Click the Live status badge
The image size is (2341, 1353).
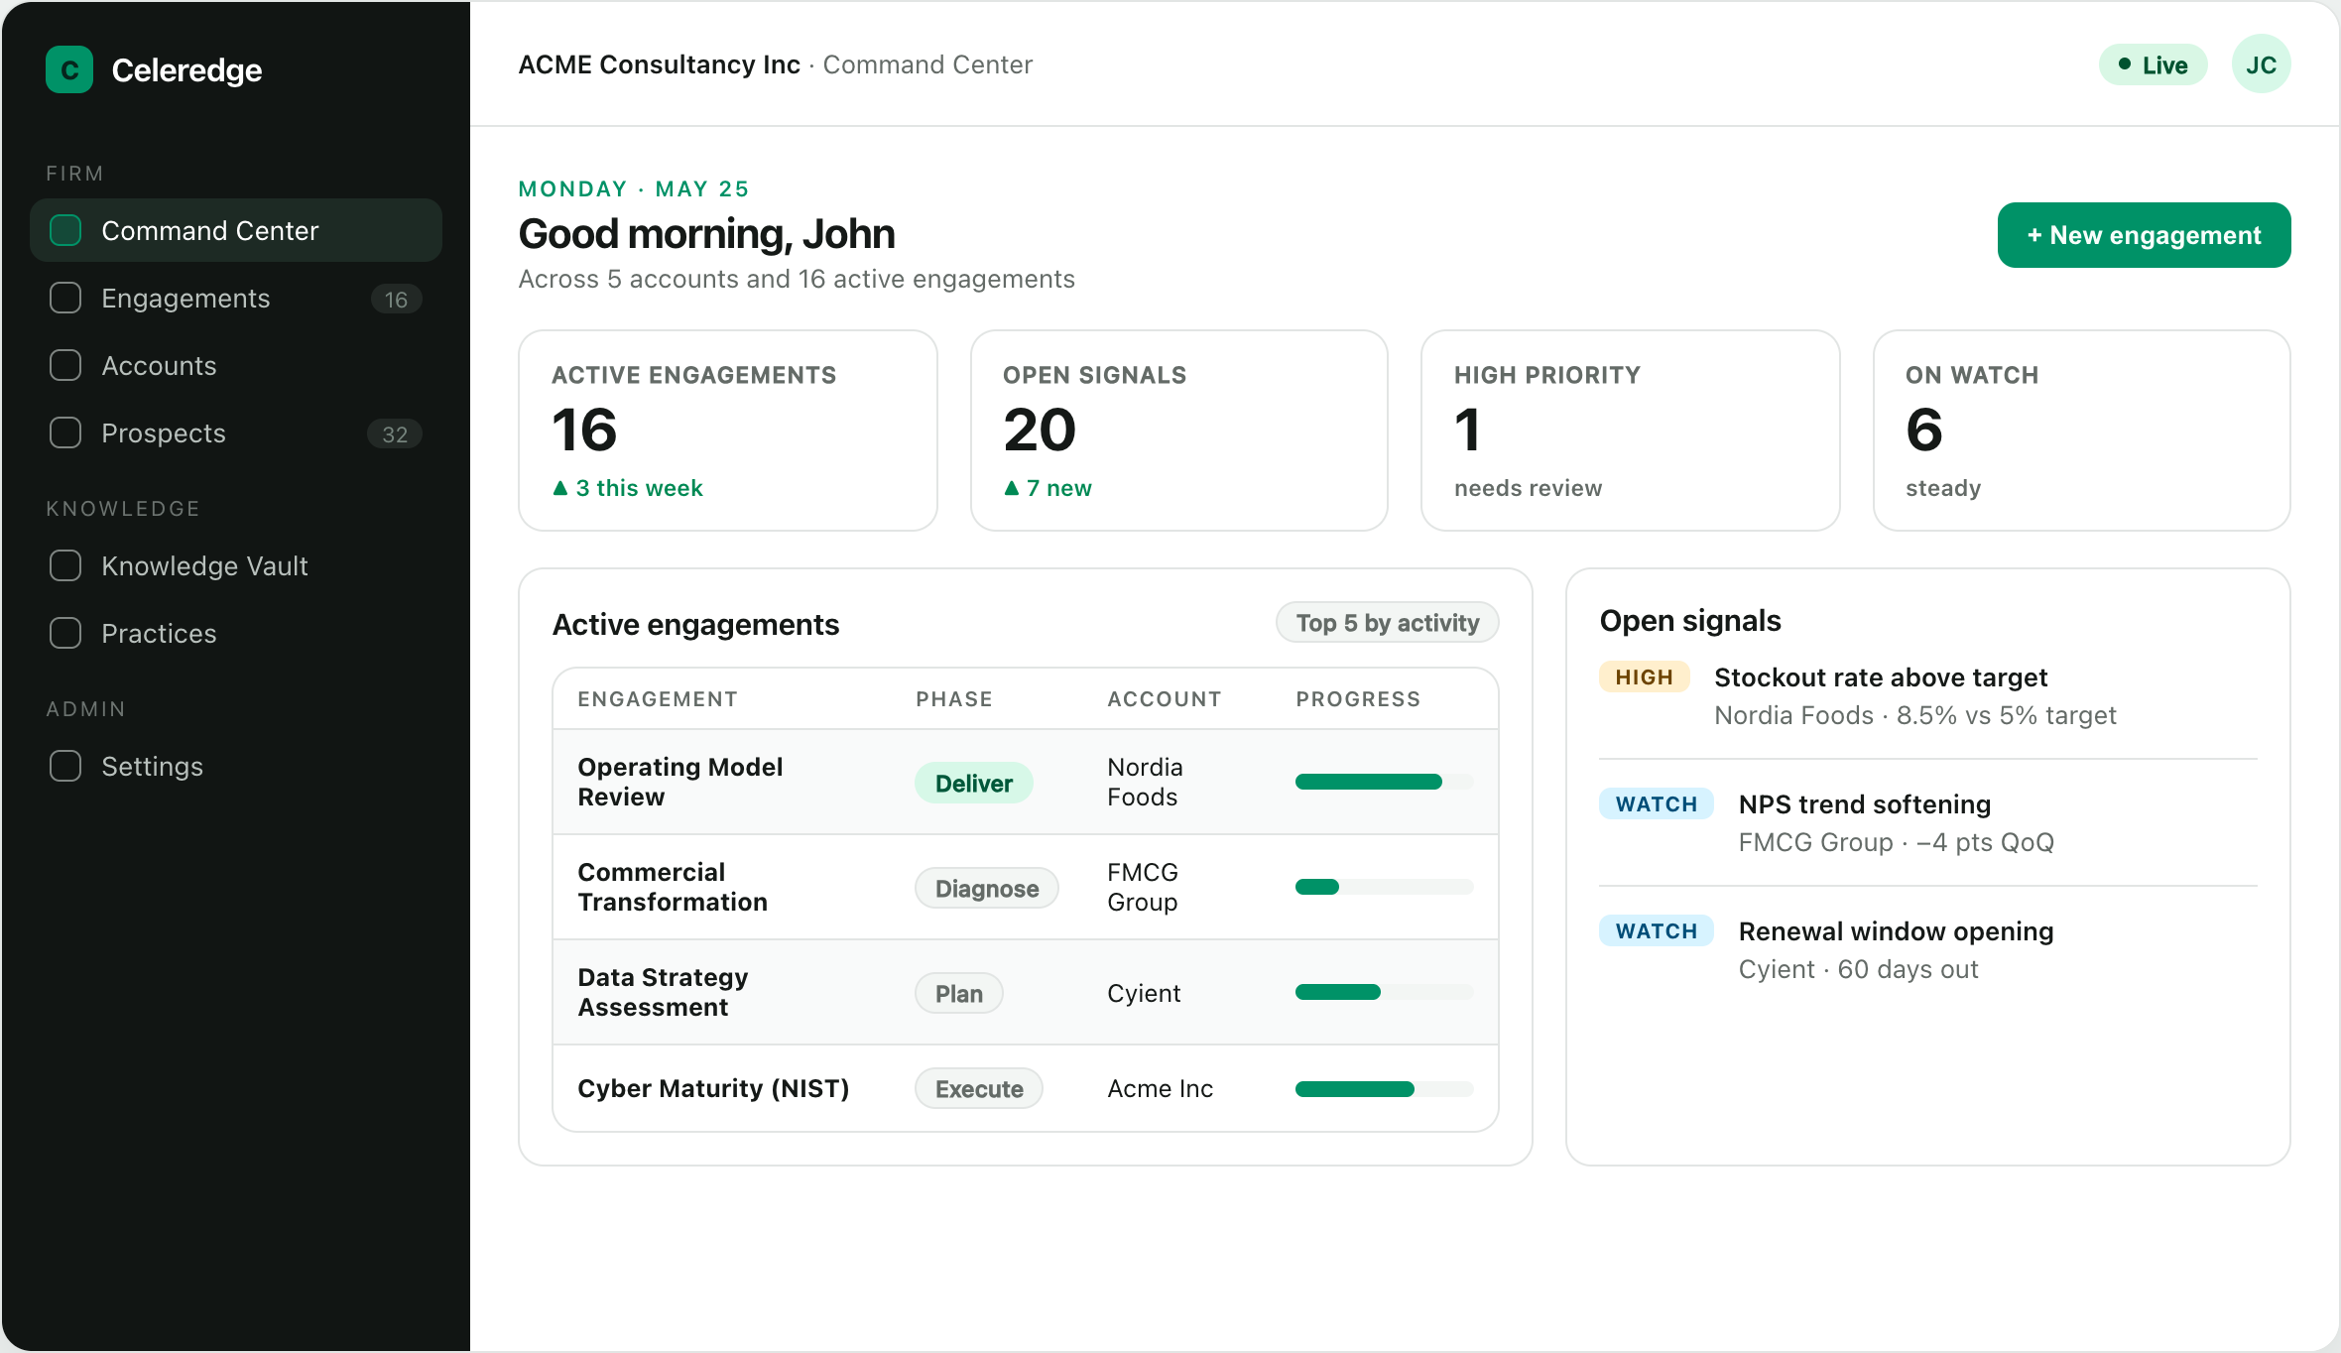point(2153,64)
